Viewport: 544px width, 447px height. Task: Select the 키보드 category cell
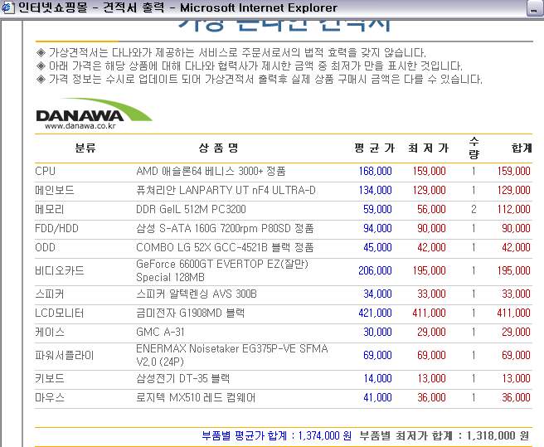click(x=50, y=378)
